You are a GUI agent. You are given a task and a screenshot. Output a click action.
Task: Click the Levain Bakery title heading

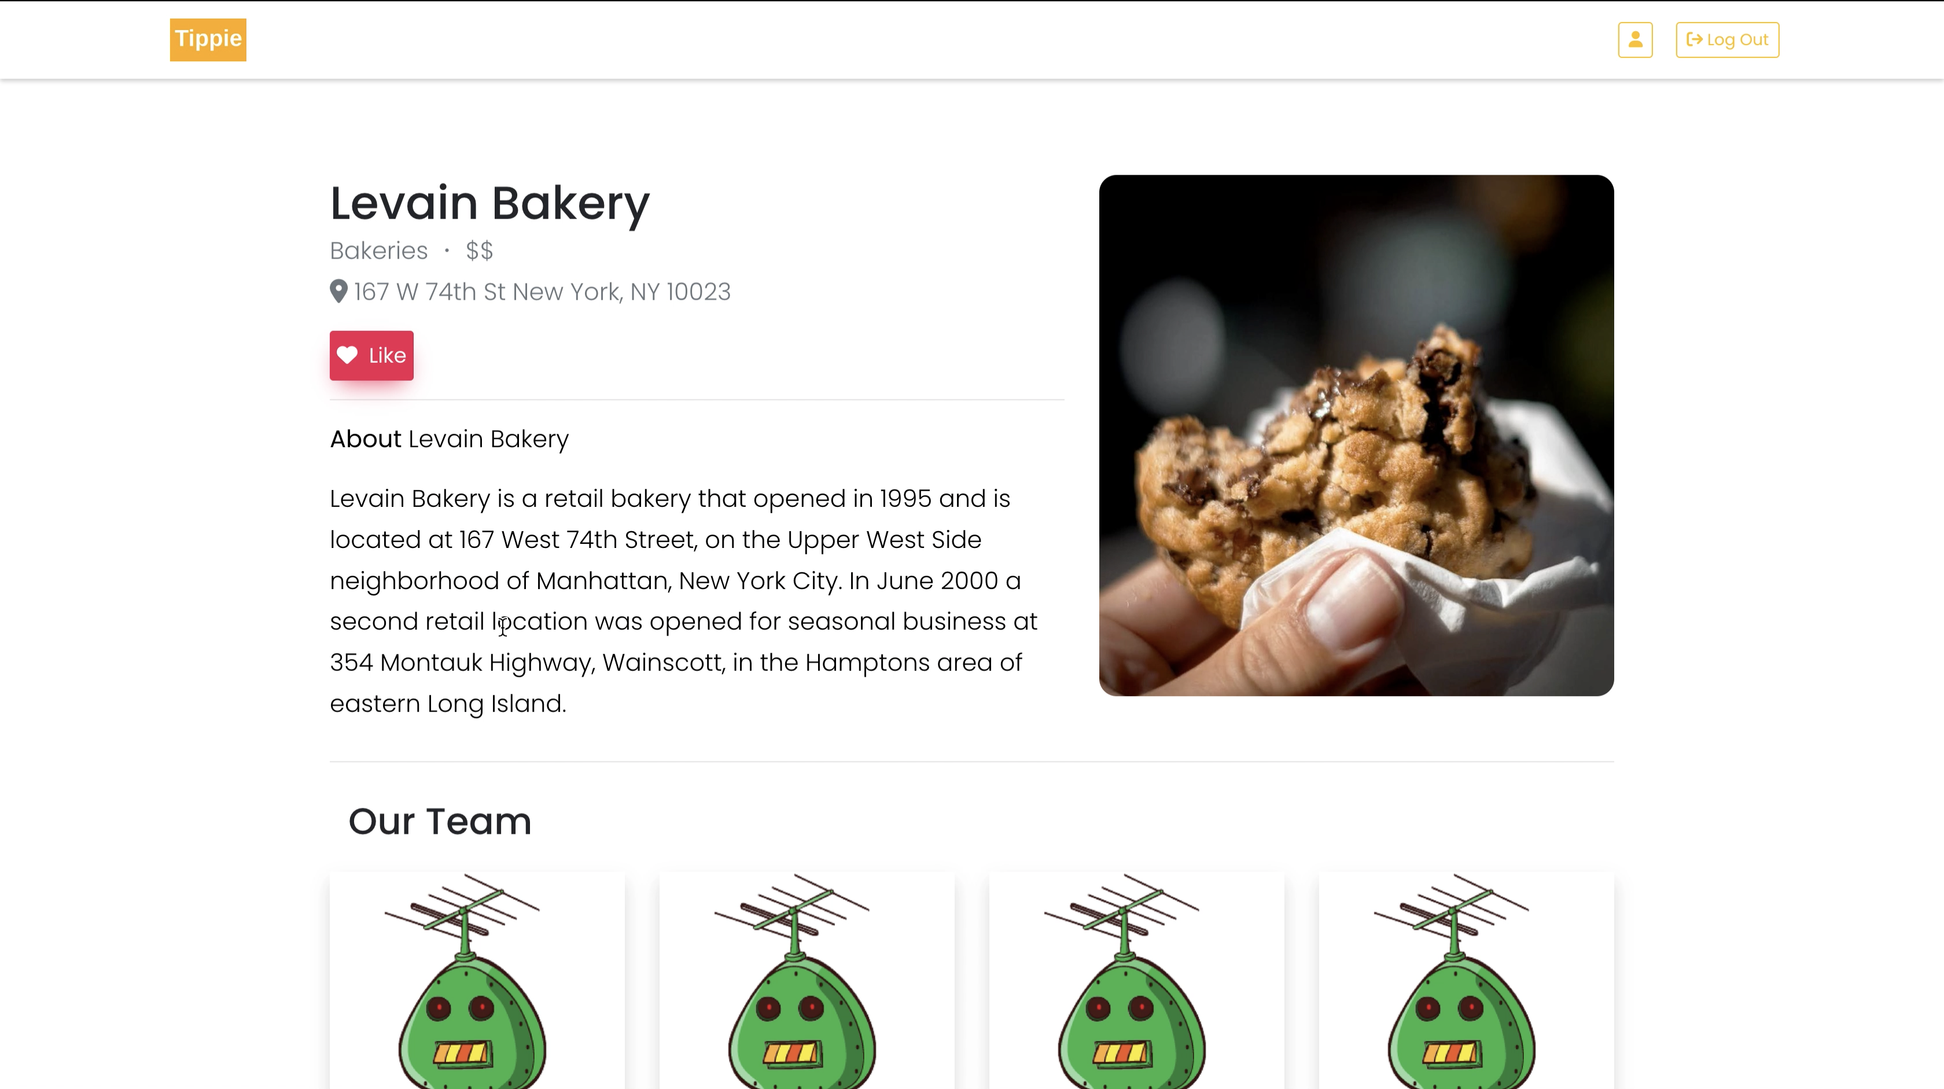(x=490, y=203)
